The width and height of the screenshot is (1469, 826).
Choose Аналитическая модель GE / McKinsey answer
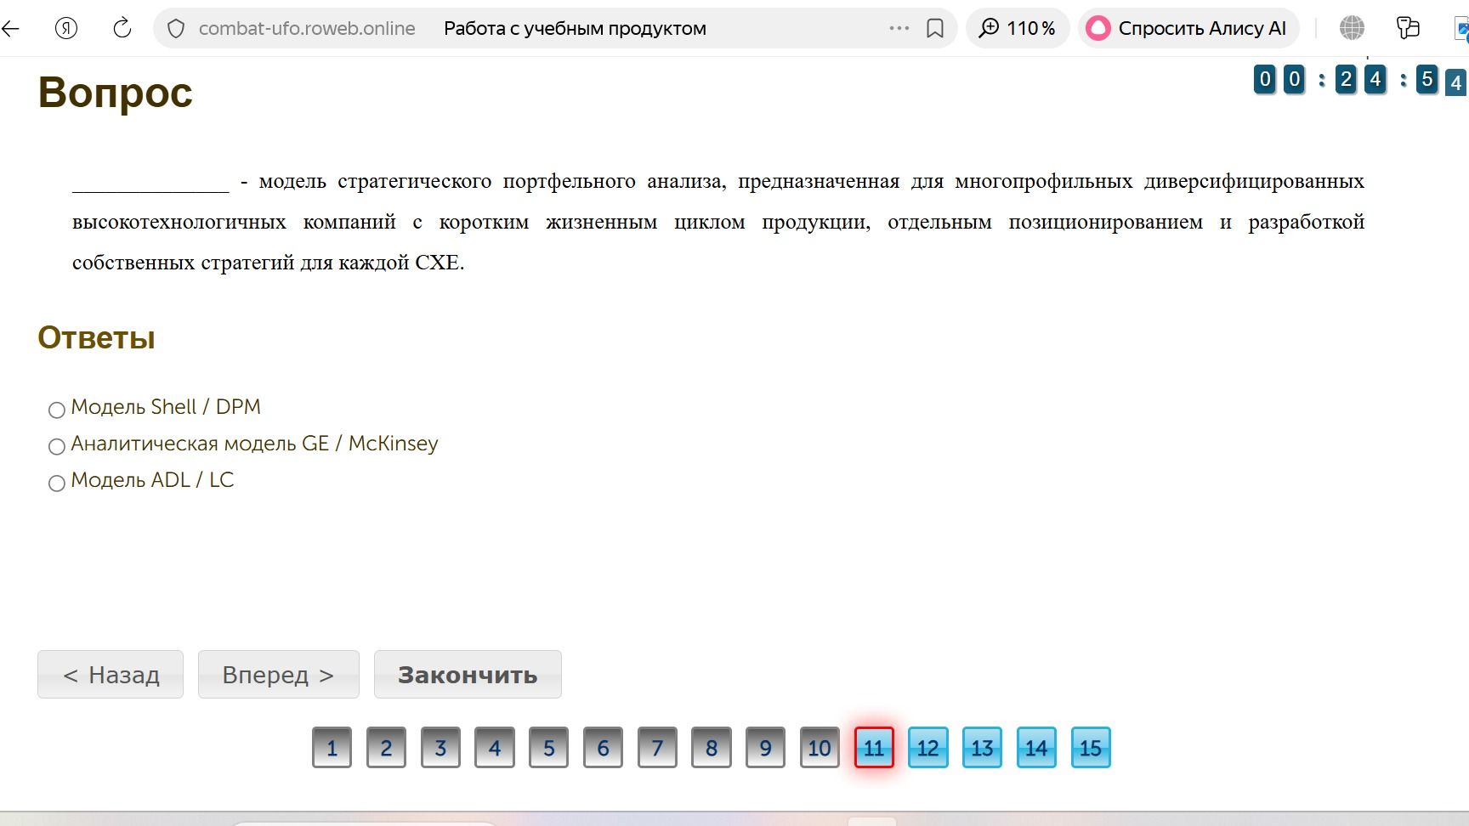point(57,447)
